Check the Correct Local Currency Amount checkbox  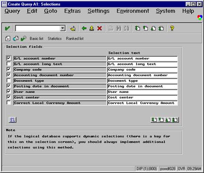tap(8, 103)
